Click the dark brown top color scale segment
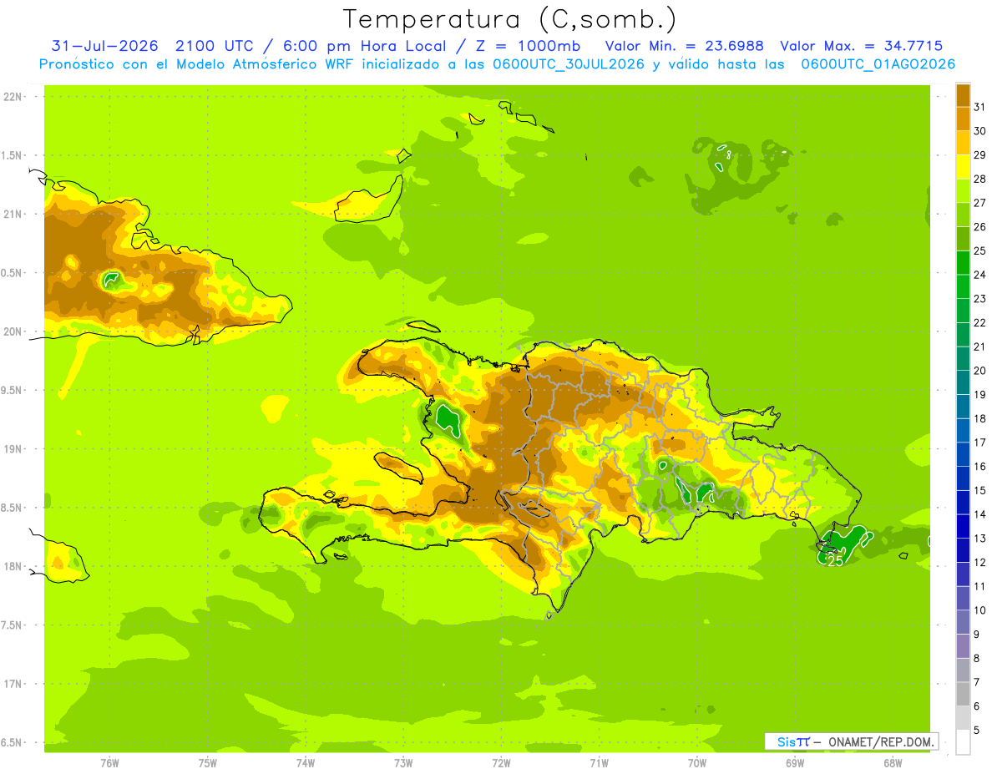 click(x=963, y=95)
